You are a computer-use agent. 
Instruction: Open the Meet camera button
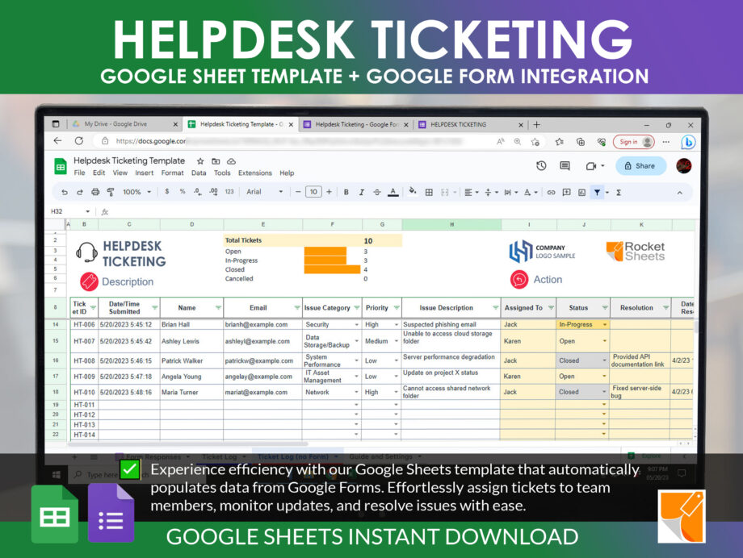[591, 166]
